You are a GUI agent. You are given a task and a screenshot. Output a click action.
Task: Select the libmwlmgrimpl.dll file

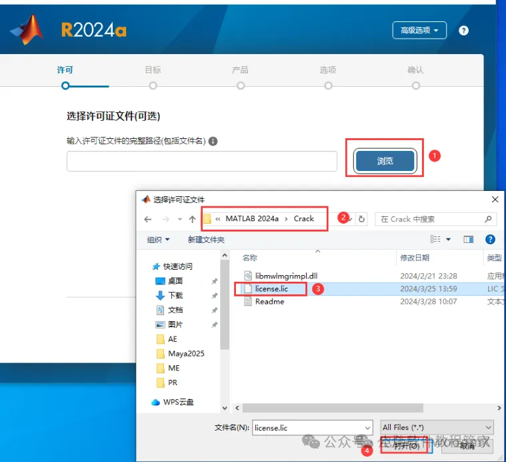[x=286, y=276]
